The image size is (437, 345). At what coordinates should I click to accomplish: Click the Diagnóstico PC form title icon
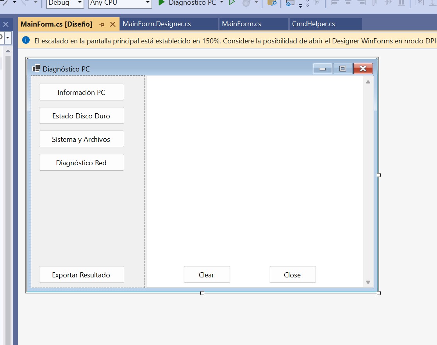click(36, 69)
